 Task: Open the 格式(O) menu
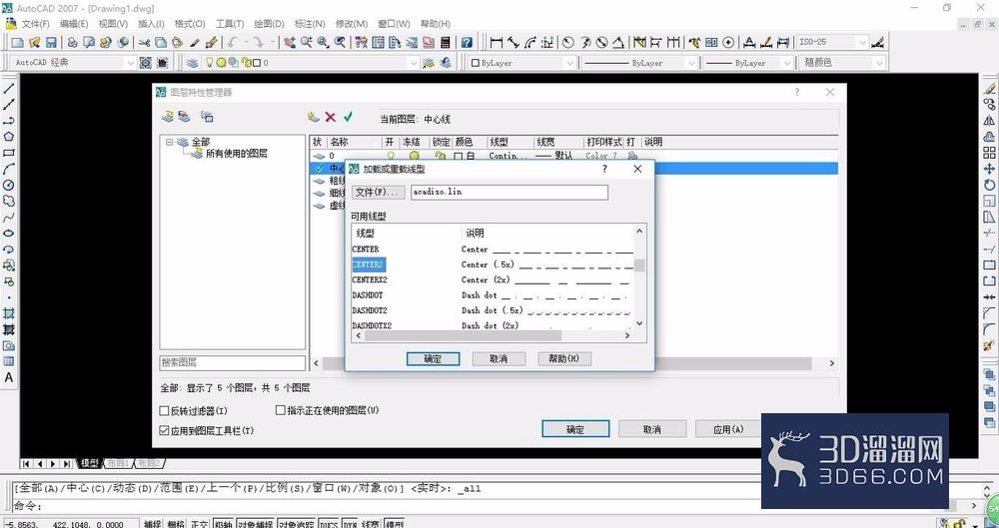point(190,24)
